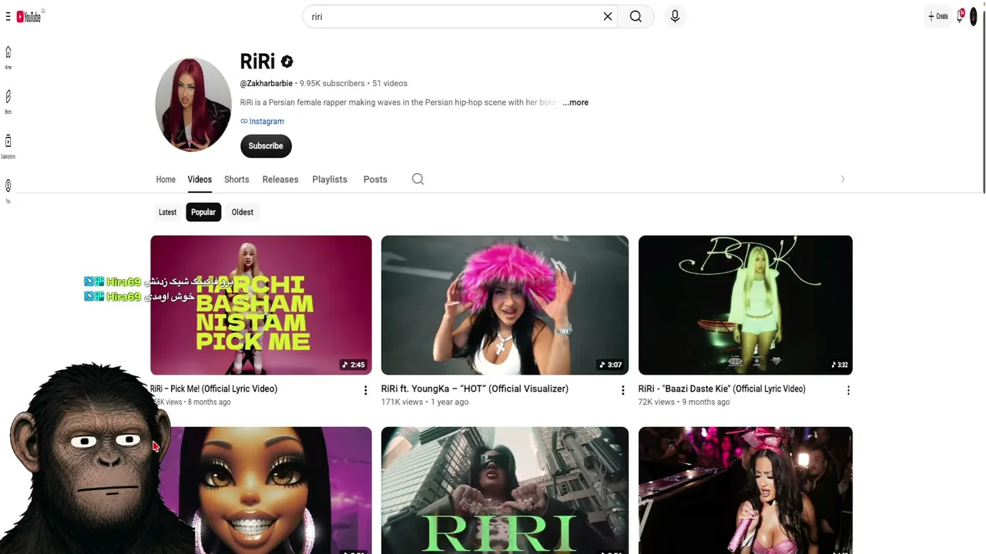Select the Videos tab
The image size is (986, 554).
point(200,179)
